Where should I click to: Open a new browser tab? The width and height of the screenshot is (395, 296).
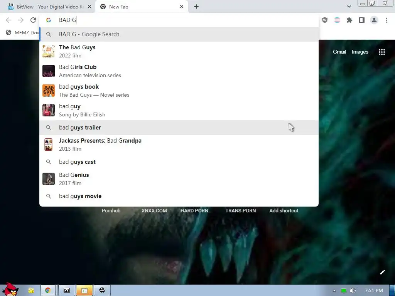point(196,7)
